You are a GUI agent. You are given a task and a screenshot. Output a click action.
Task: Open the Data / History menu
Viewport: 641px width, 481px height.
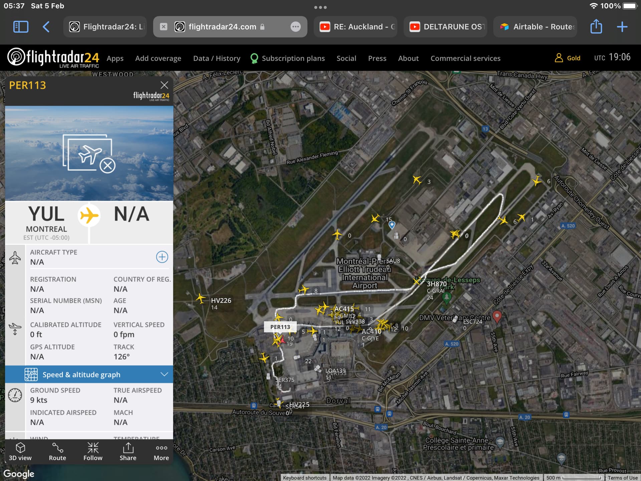(x=217, y=58)
